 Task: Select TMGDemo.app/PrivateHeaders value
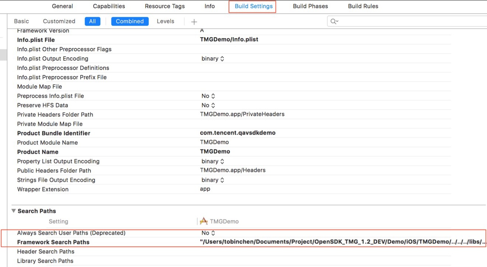coord(242,114)
